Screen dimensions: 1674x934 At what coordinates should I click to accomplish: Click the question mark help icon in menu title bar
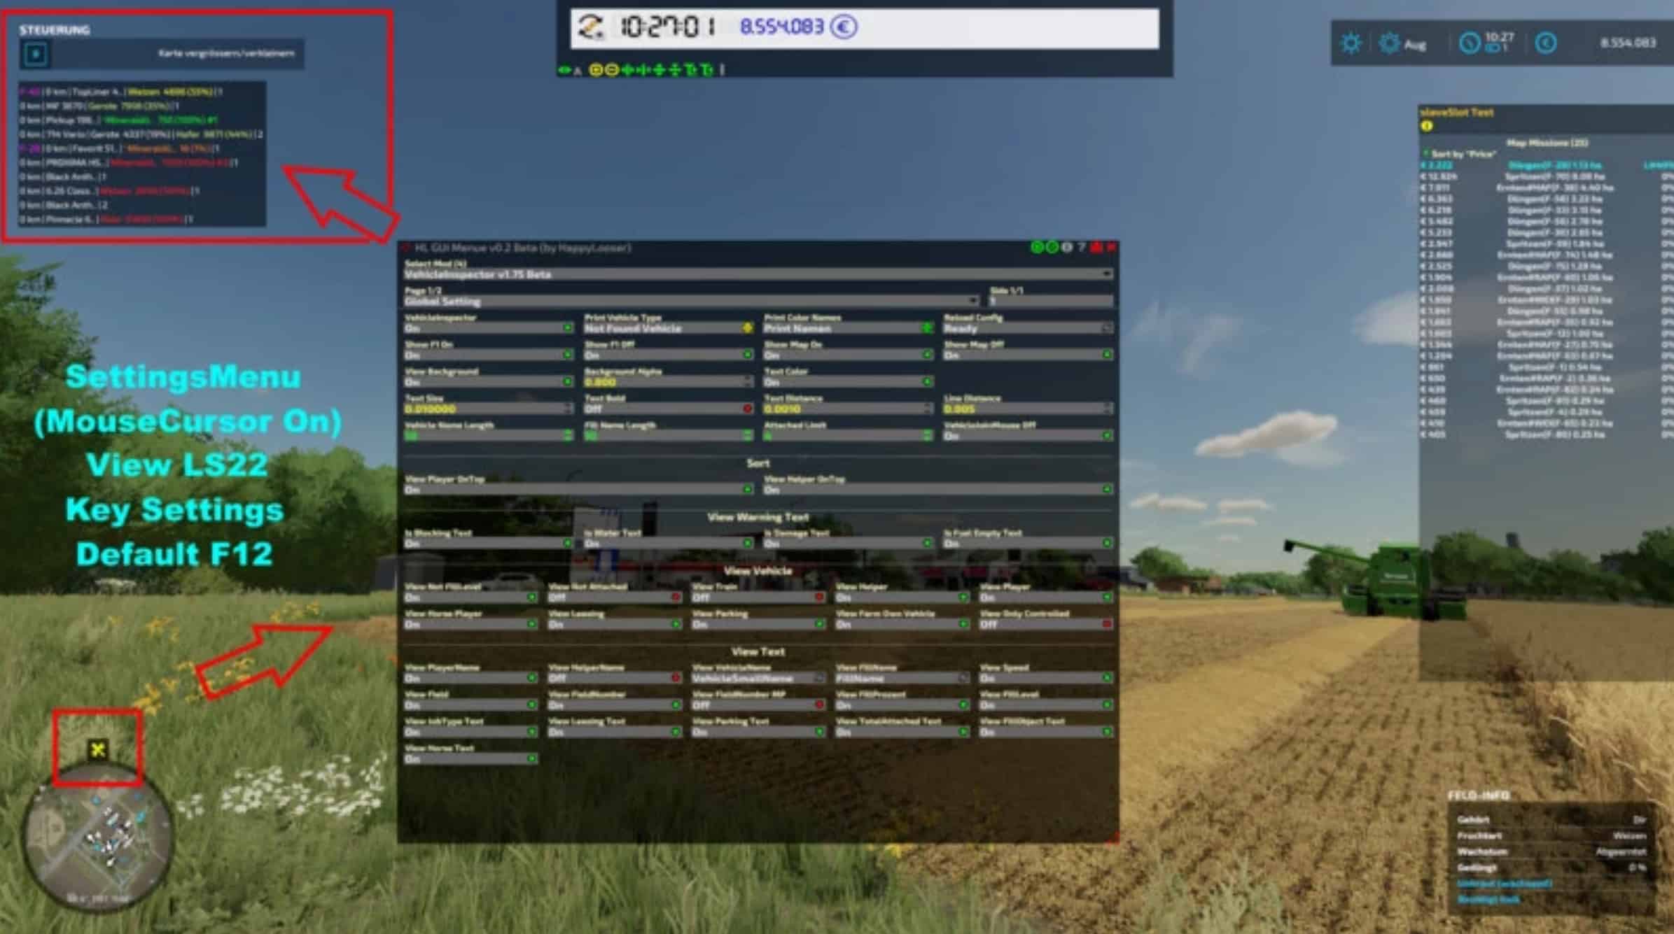1082,247
